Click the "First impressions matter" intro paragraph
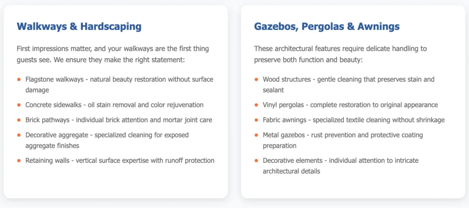This screenshot has height=208, width=469. (x=113, y=54)
